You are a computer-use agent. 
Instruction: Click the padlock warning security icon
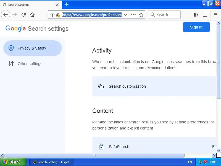58,15
